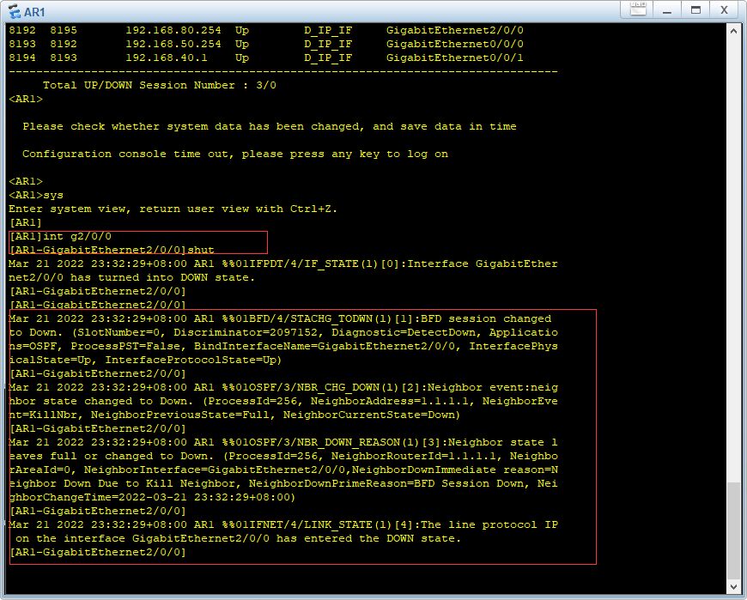
Task: Click the '[AR1]int g2/0/0' command line
Action: pyautogui.click(x=60, y=236)
